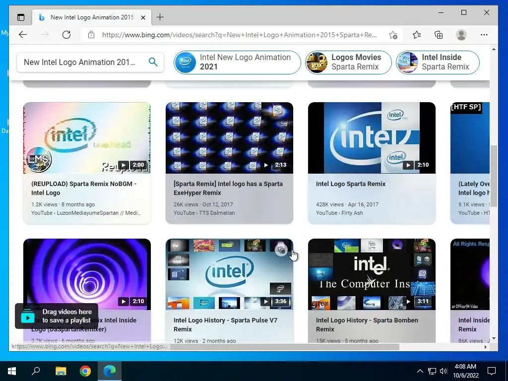This screenshot has width=508, height=381.
Task: Open the tab actions menu icon
Action: point(21,17)
